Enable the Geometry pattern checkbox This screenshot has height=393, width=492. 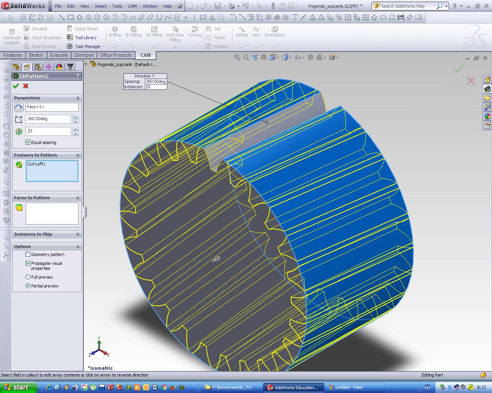point(28,254)
